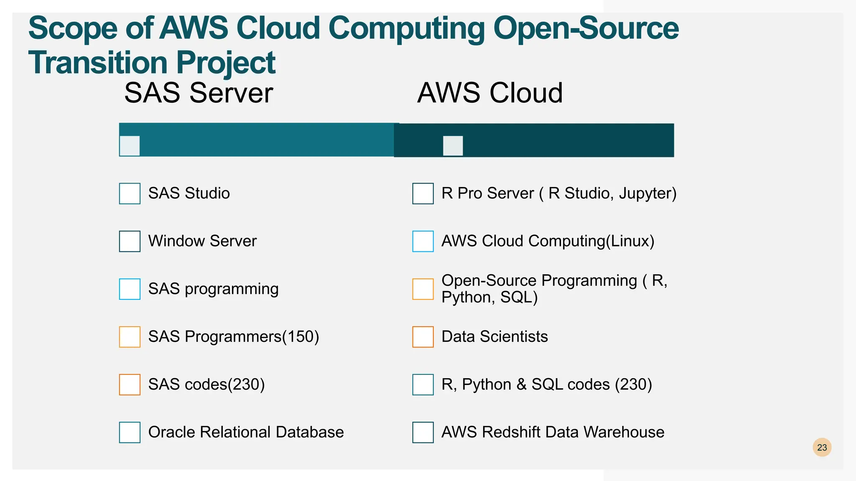
Task: Click the text AWS Cloud Computing(Linux)
Action: click(548, 241)
